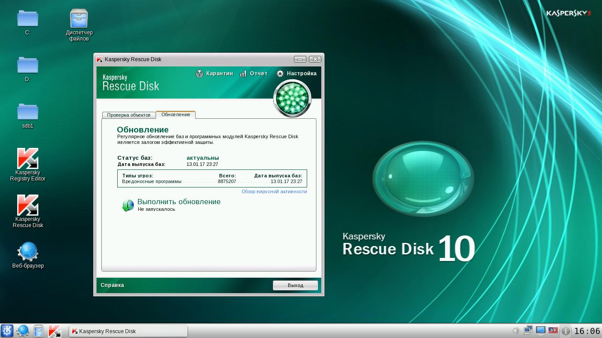Open Отчет (report) in the header
The width and height of the screenshot is (602, 338).
pos(253,73)
